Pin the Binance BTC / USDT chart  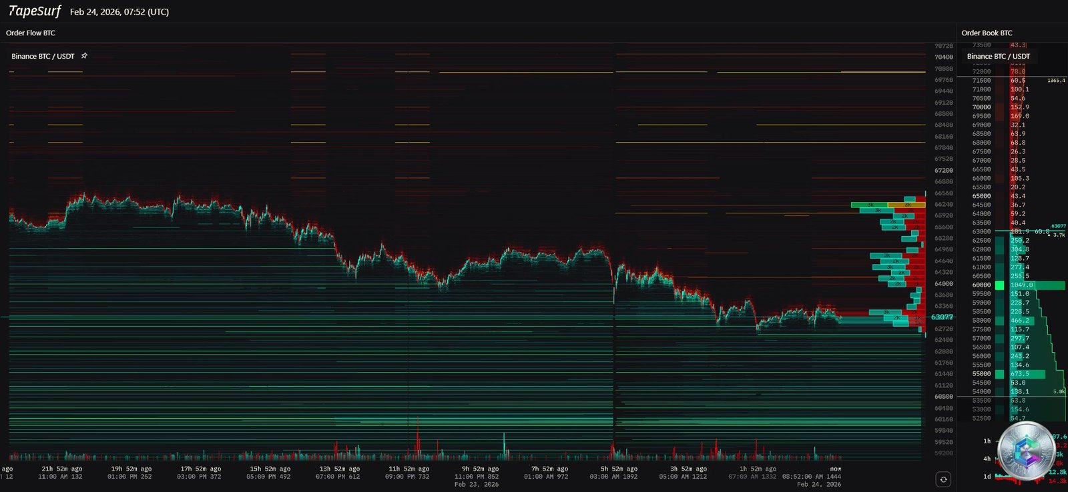(x=84, y=56)
